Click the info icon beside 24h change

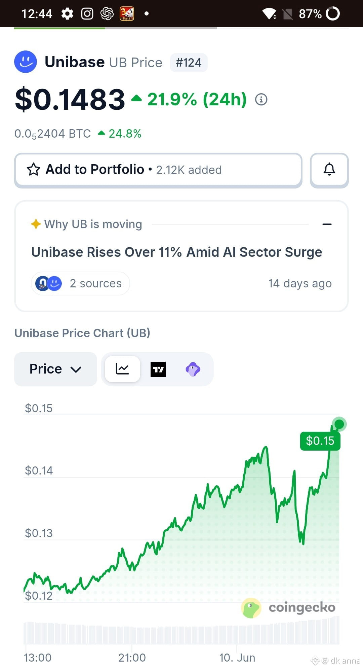coord(261,100)
